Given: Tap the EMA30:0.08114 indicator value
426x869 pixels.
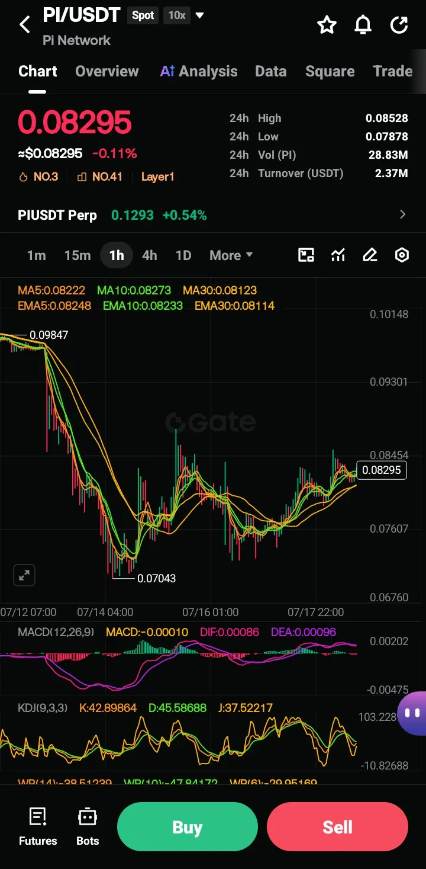Looking at the screenshot, I should [234, 306].
